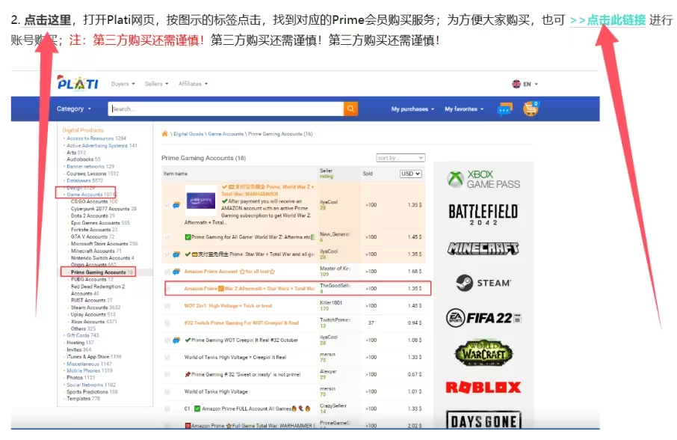Click chat icon in Amazon Prime Account row

(x=176, y=272)
